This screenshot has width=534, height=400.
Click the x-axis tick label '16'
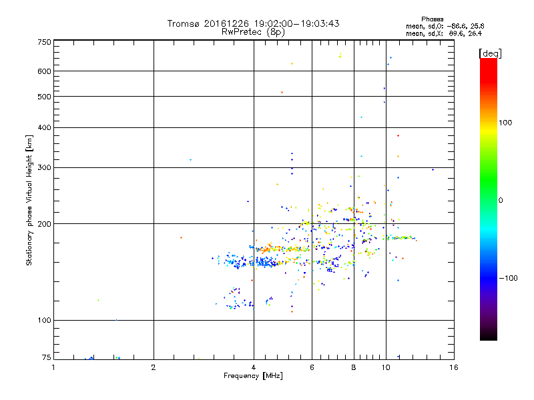click(x=454, y=367)
